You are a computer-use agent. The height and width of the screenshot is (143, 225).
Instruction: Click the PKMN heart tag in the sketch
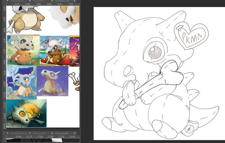191,35
